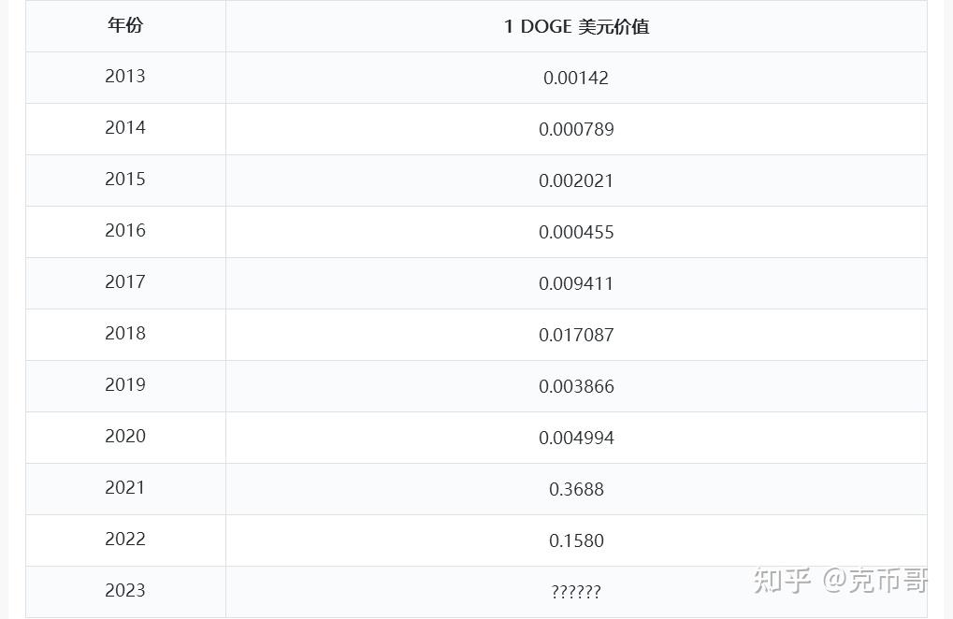Select the 2014 year cell
953x619 pixels.
pyautogui.click(x=125, y=129)
